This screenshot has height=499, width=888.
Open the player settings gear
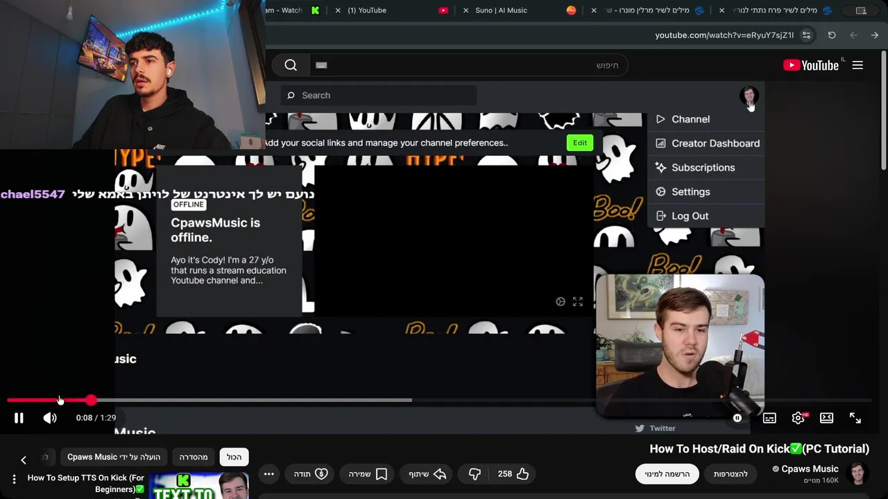pyautogui.click(x=798, y=418)
